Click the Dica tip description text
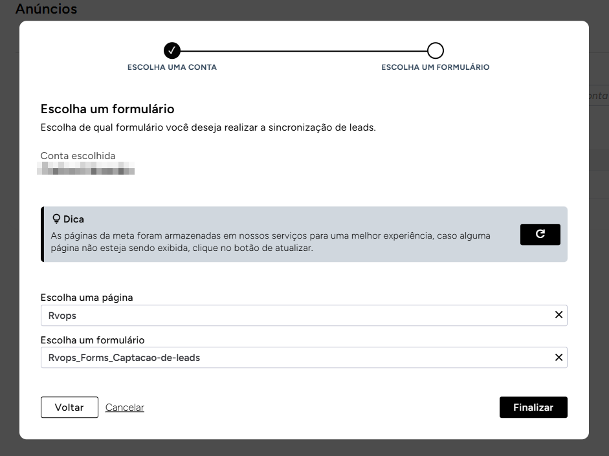This screenshot has width=609, height=456. click(271, 242)
